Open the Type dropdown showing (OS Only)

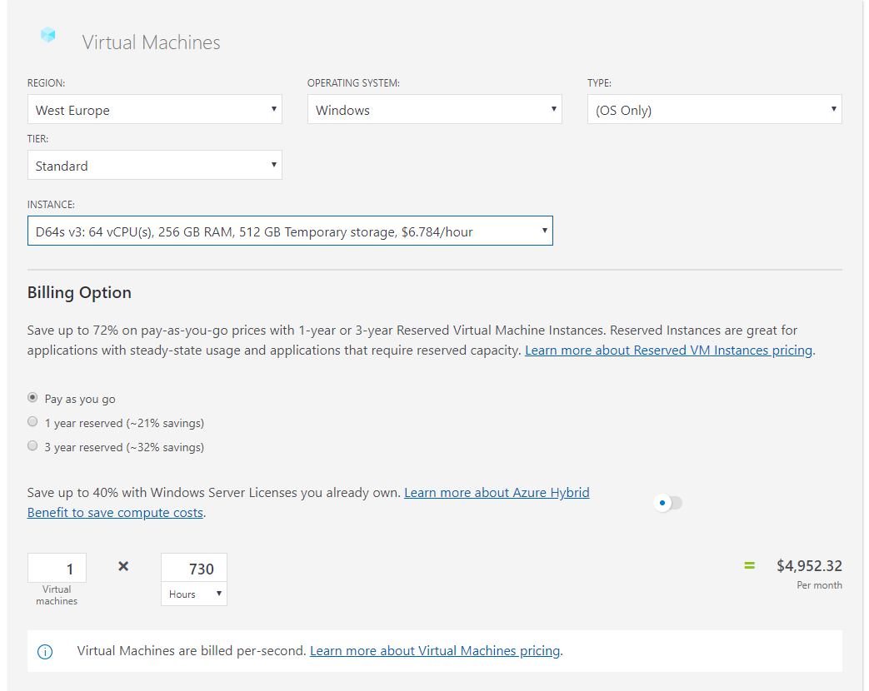click(714, 109)
